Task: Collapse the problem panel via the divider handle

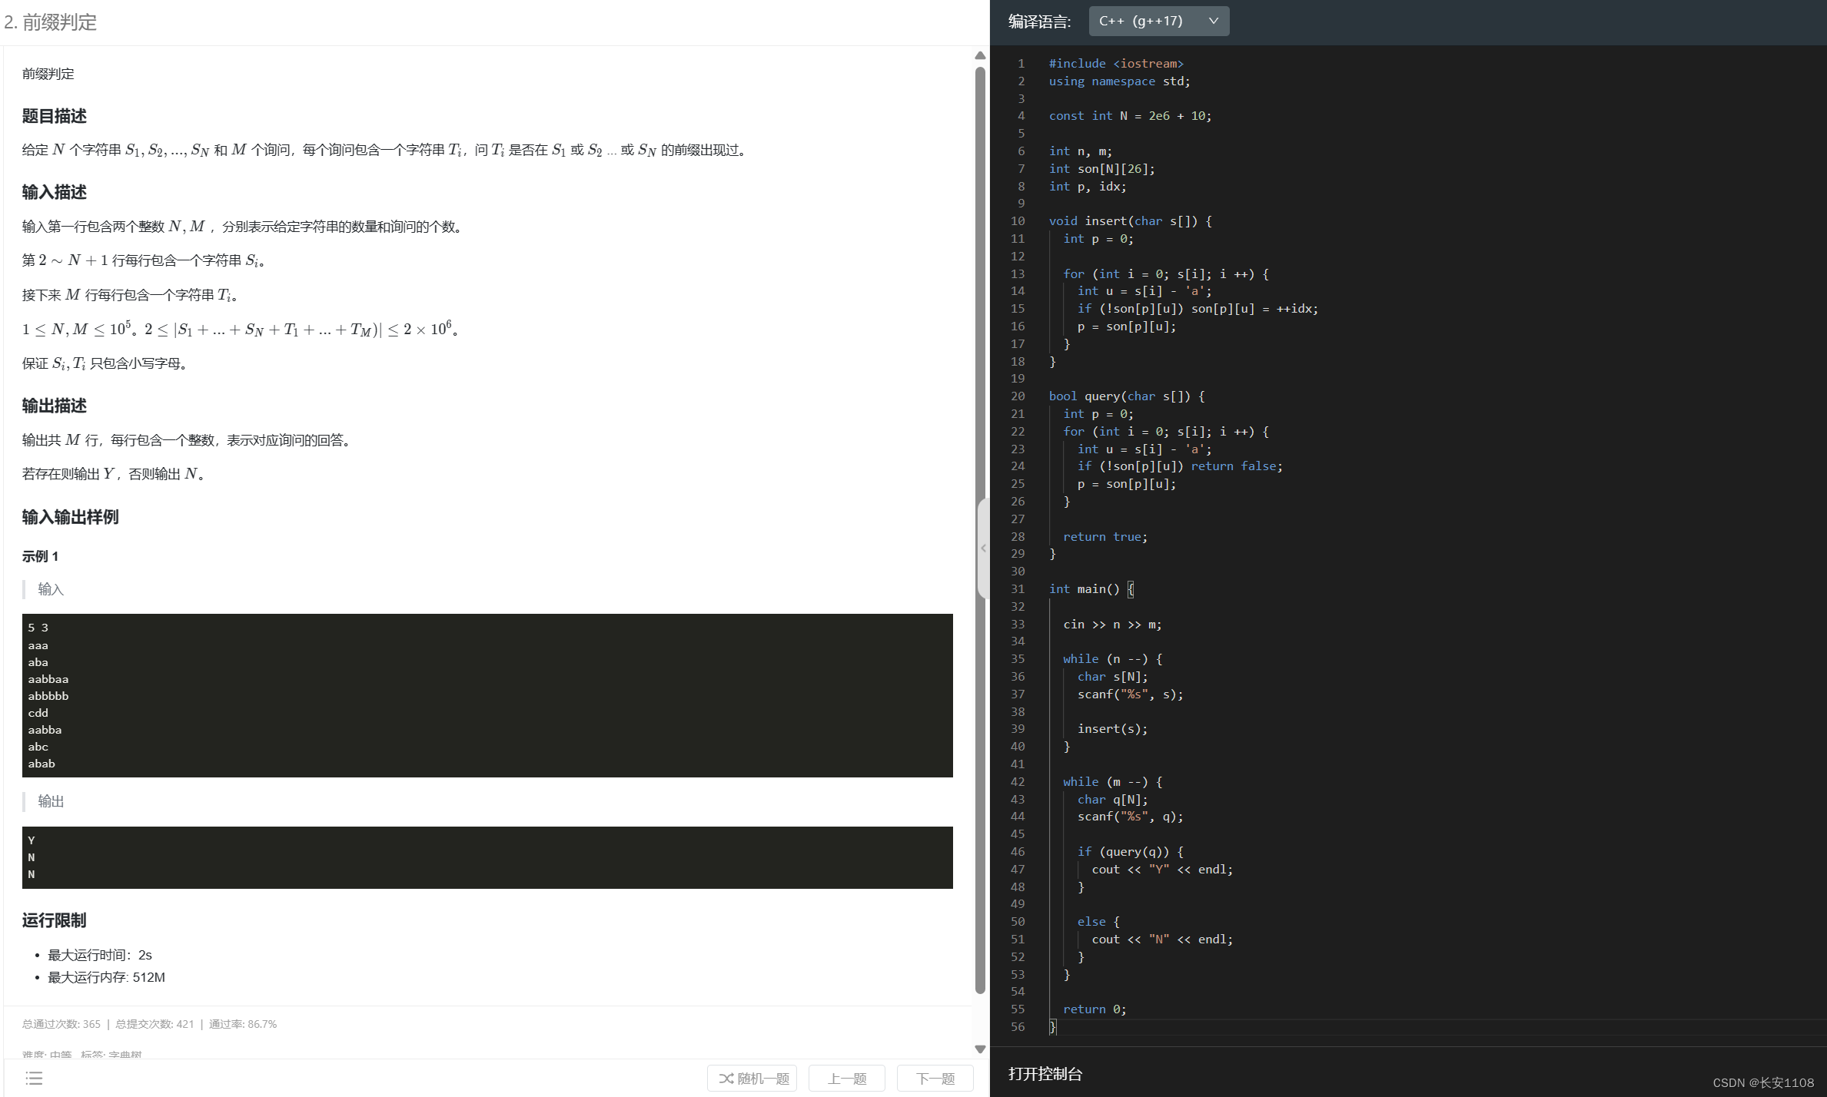Action: tap(983, 548)
